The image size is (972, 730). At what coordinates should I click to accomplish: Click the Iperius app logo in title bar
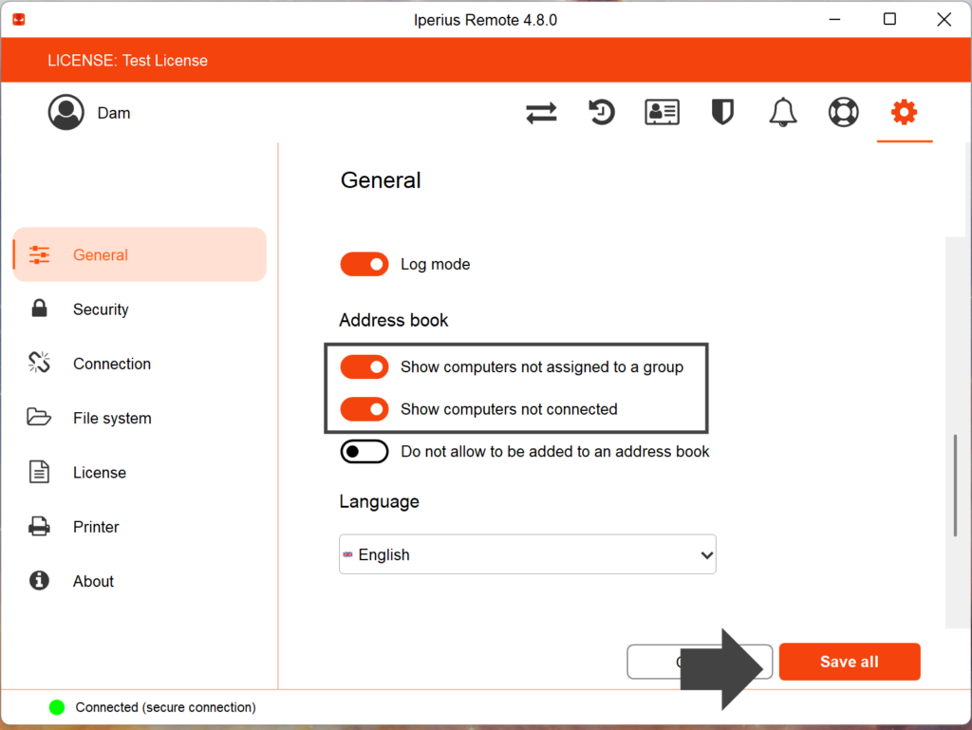[x=19, y=20]
